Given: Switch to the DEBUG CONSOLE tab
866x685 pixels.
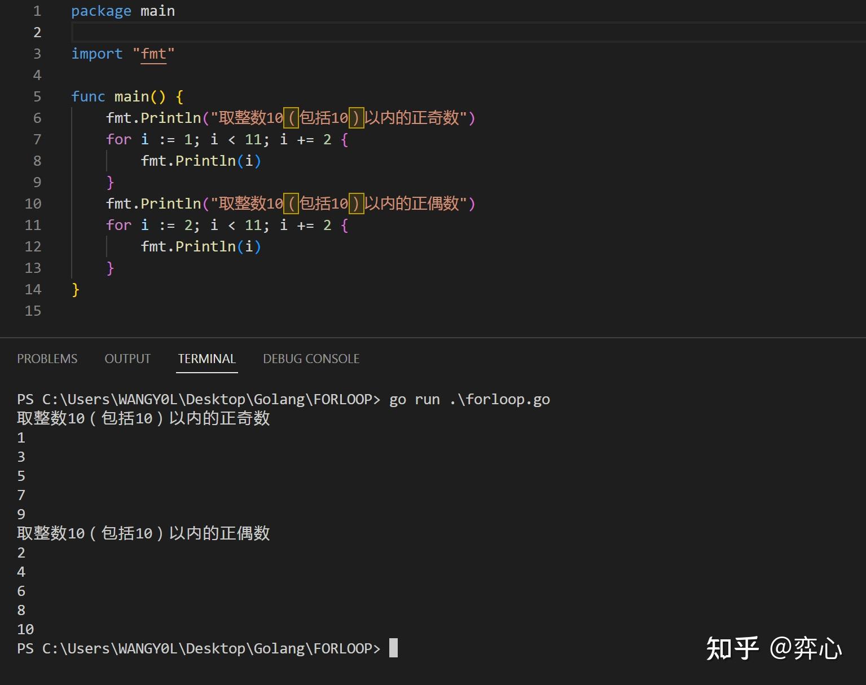Looking at the screenshot, I should pyautogui.click(x=311, y=359).
